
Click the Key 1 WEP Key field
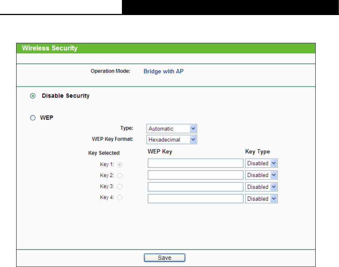click(196, 163)
